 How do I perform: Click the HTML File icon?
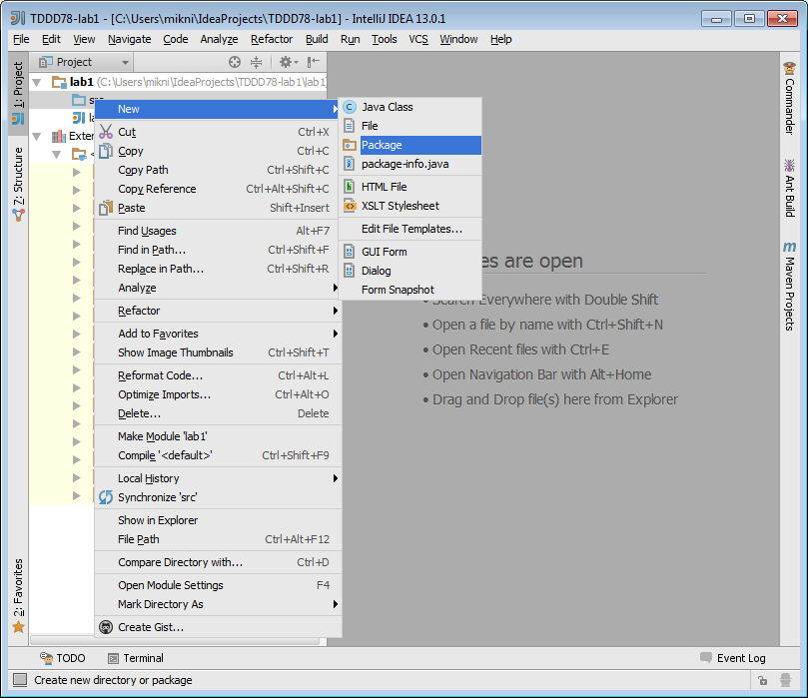pos(350,187)
